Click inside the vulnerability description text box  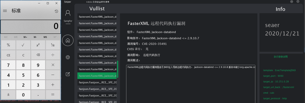click(191, 84)
